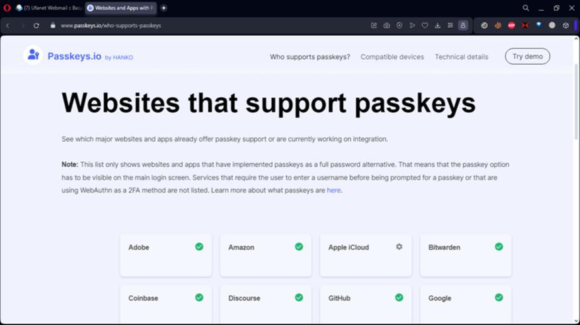Click the Adobe green checkmark icon
This screenshot has height=325, width=580.
tap(199, 246)
